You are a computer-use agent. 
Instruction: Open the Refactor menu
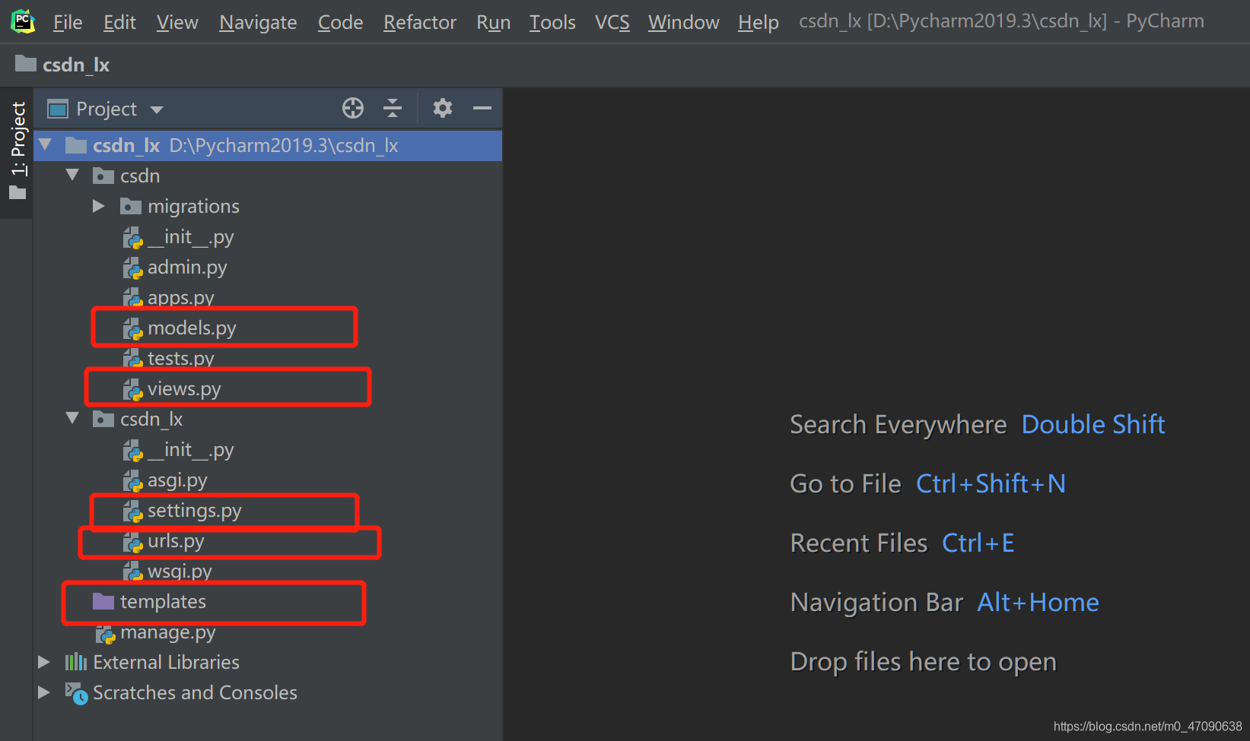point(420,22)
